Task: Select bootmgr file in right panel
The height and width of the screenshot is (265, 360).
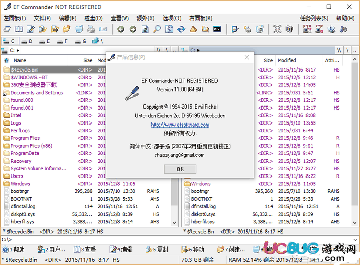Action: (x=200, y=191)
